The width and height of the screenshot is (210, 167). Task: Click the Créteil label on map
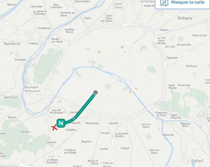point(197,161)
